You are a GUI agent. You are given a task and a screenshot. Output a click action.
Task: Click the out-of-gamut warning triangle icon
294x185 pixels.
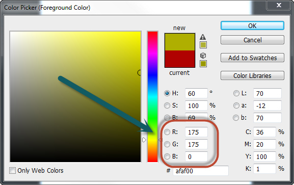click(203, 37)
